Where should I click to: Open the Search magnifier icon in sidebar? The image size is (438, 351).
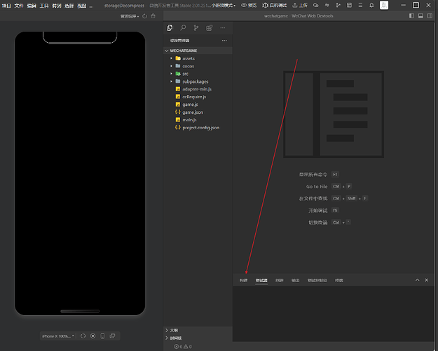pyautogui.click(x=183, y=27)
